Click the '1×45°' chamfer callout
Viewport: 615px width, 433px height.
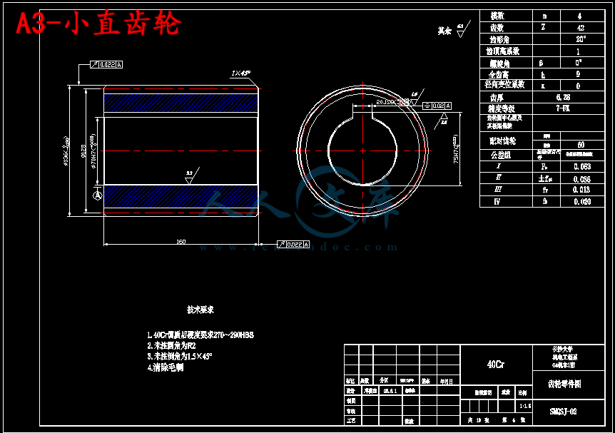tap(240, 73)
